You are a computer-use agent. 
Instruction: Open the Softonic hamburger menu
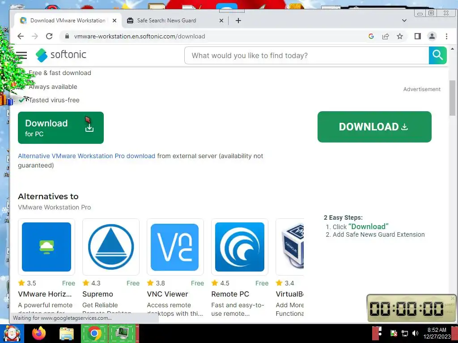pyautogui.click(x=21, y=55)
